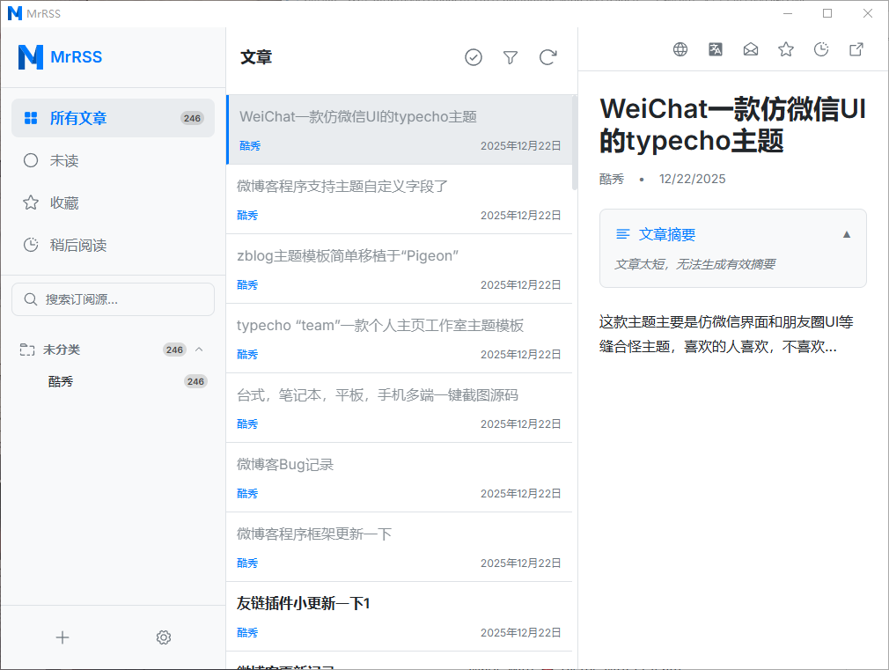Refresh the article list
Viewport: 889px width, 670px height.
point(547,56)
